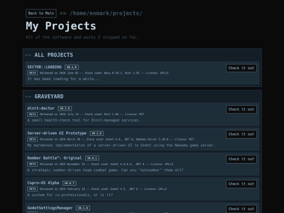Click the subtitle 'All of the software and works'

pos(82,37)
